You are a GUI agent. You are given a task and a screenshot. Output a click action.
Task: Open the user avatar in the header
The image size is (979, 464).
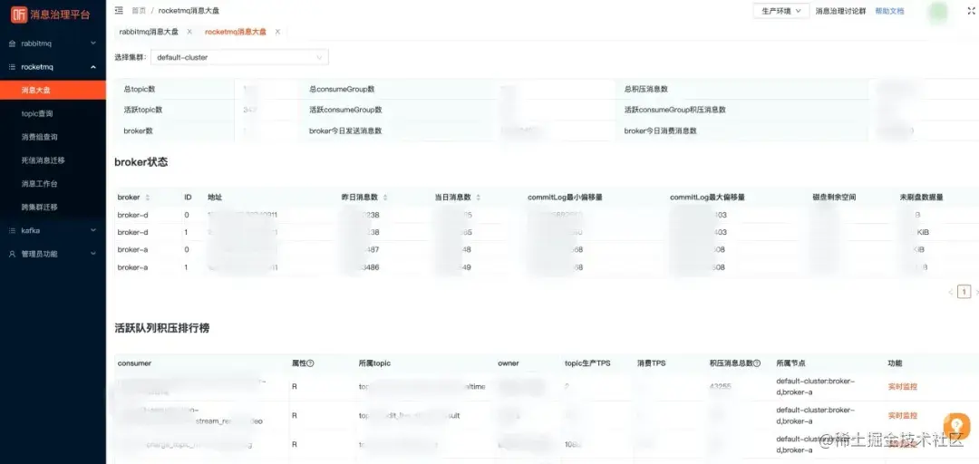937,12
